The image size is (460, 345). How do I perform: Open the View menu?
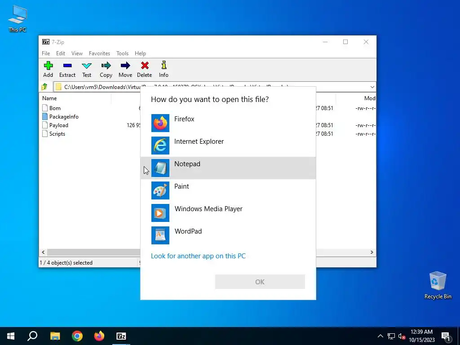77,53
